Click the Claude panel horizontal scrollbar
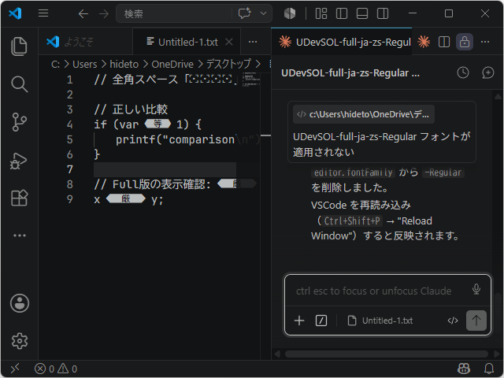504x378 pixels. (386, 354)
